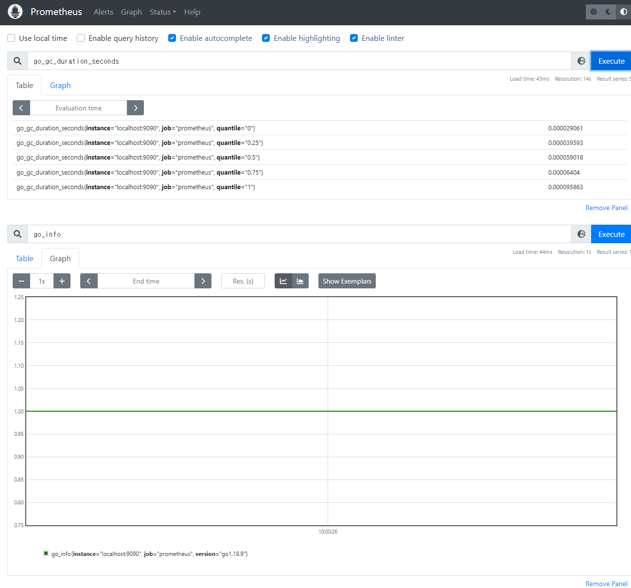Click search icon beside go_gc_duration_seconds query
631x588 pixels.
[x=18, y=61]
